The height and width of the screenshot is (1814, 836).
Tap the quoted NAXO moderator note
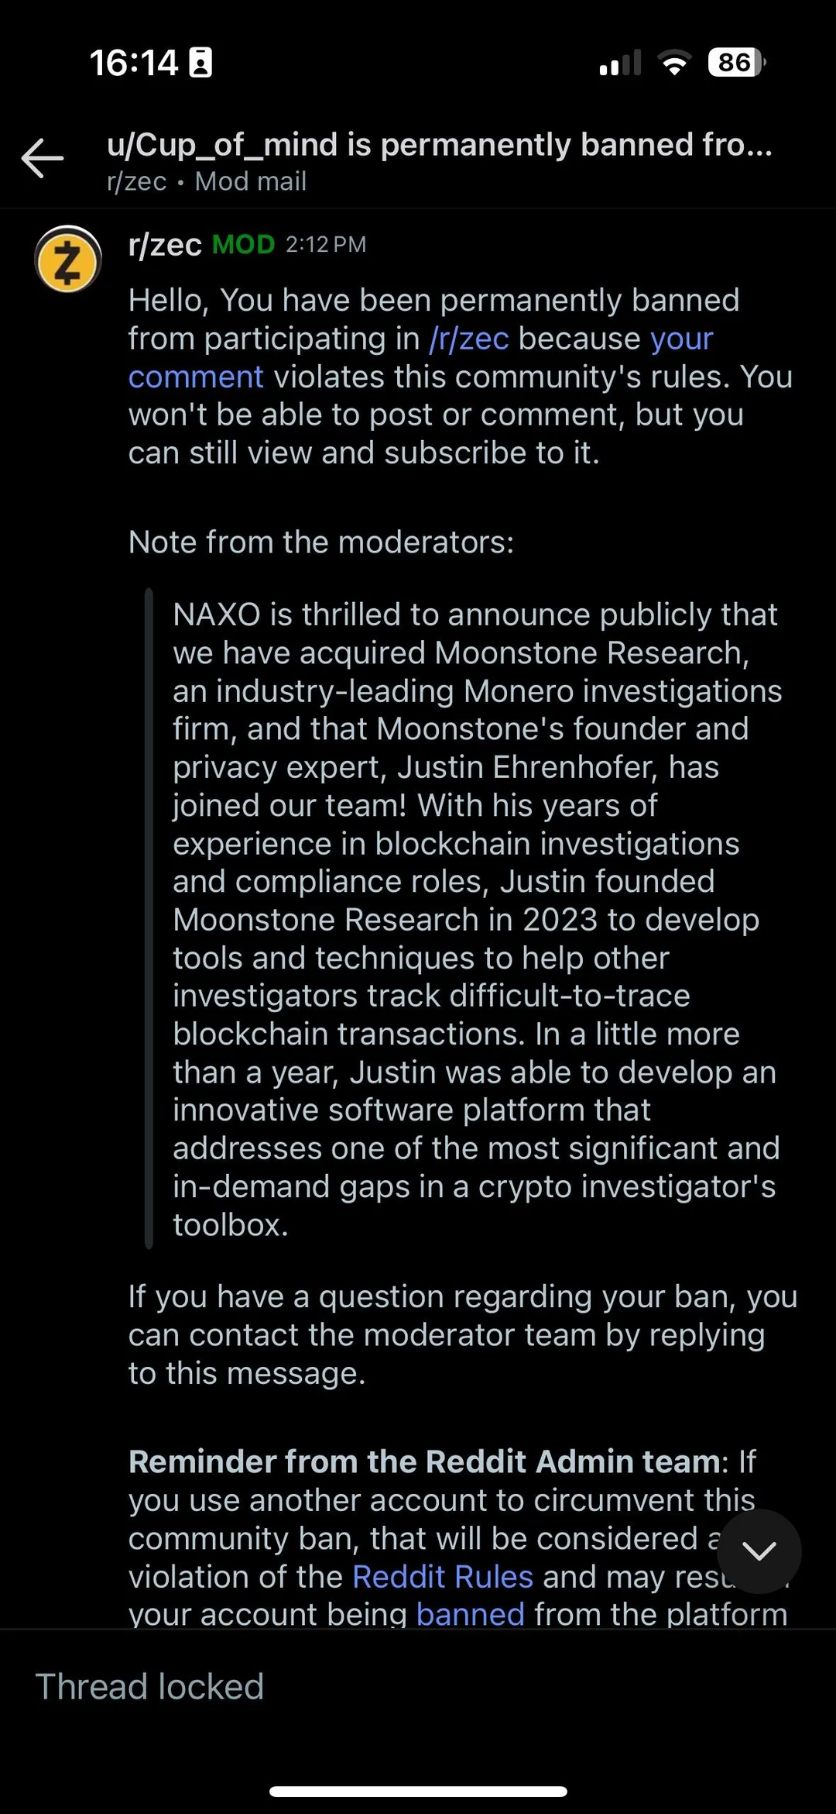474,919
